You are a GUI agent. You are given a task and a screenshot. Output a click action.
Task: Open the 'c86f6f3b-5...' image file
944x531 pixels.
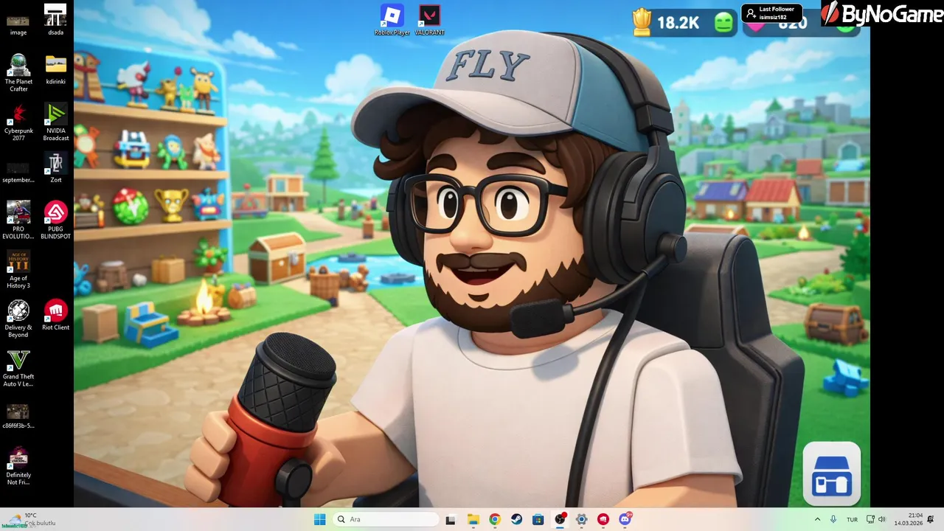coord(18,416)
